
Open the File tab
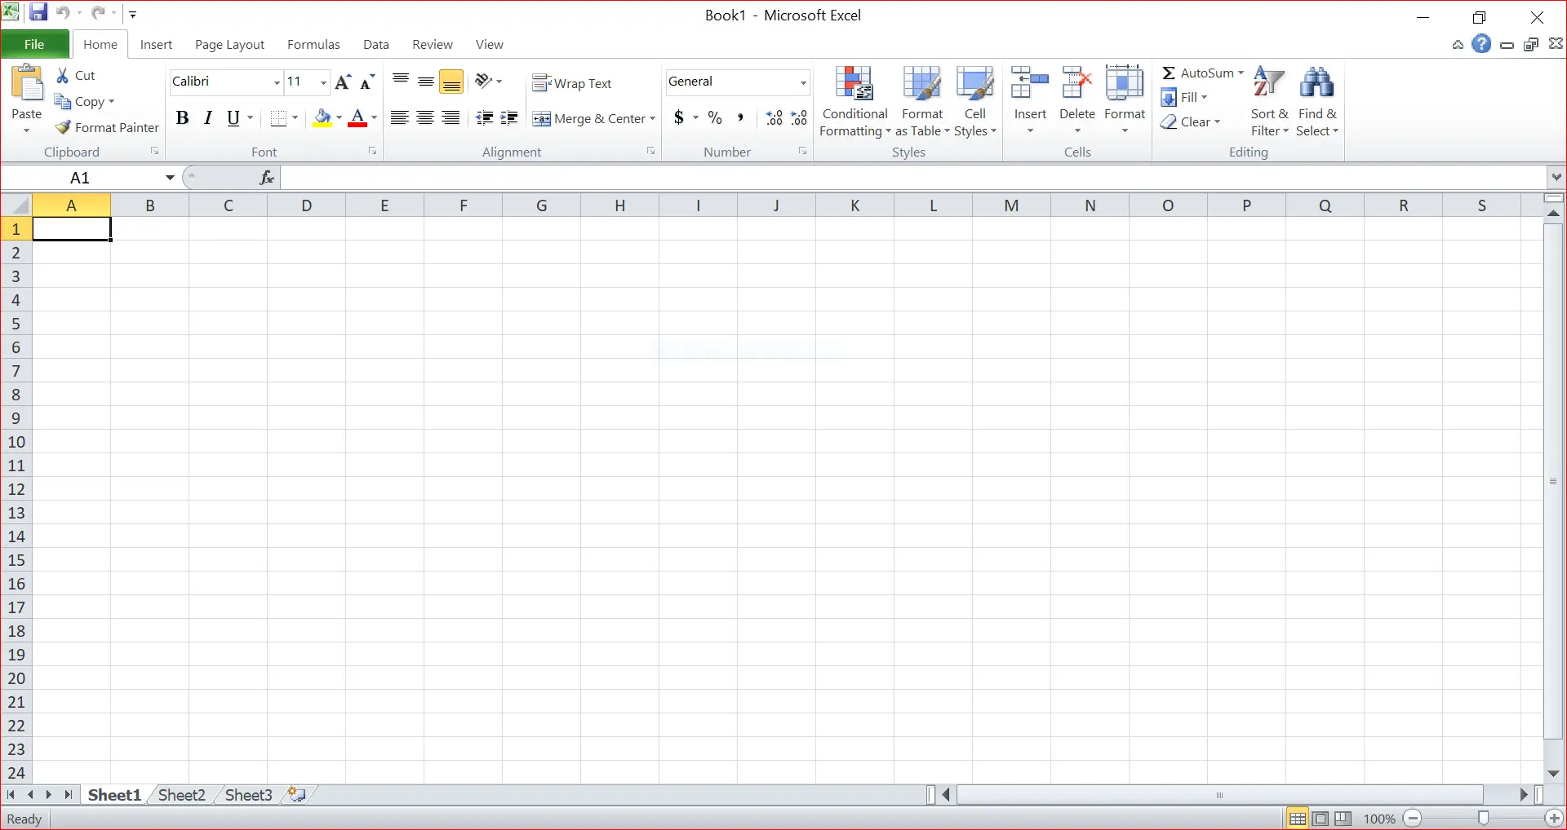coord(34,44)
